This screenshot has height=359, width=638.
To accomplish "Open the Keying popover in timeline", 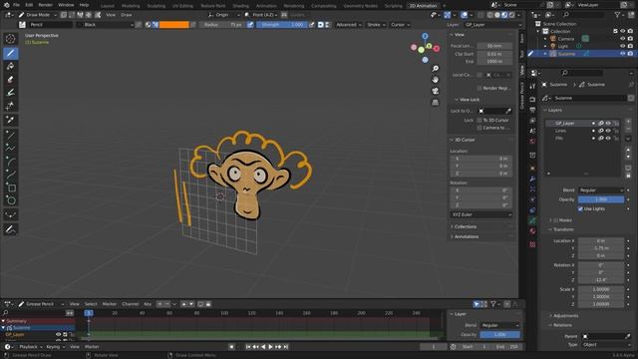I will 55,347.
